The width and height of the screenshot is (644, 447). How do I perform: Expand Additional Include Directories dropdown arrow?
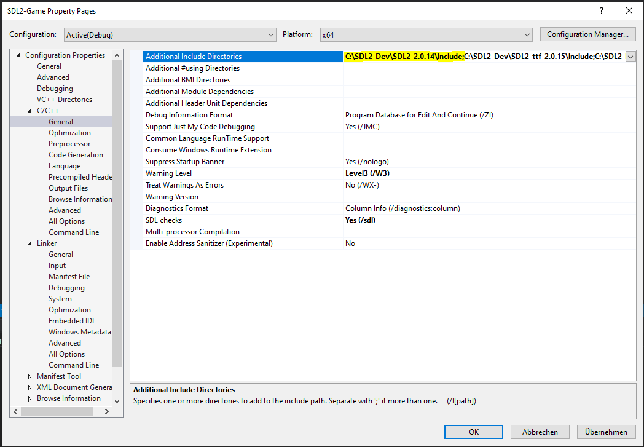click(x=630, y=57)
